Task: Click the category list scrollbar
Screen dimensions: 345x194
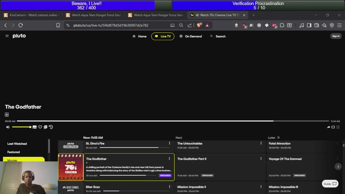Action: click(x=49, y=146)
